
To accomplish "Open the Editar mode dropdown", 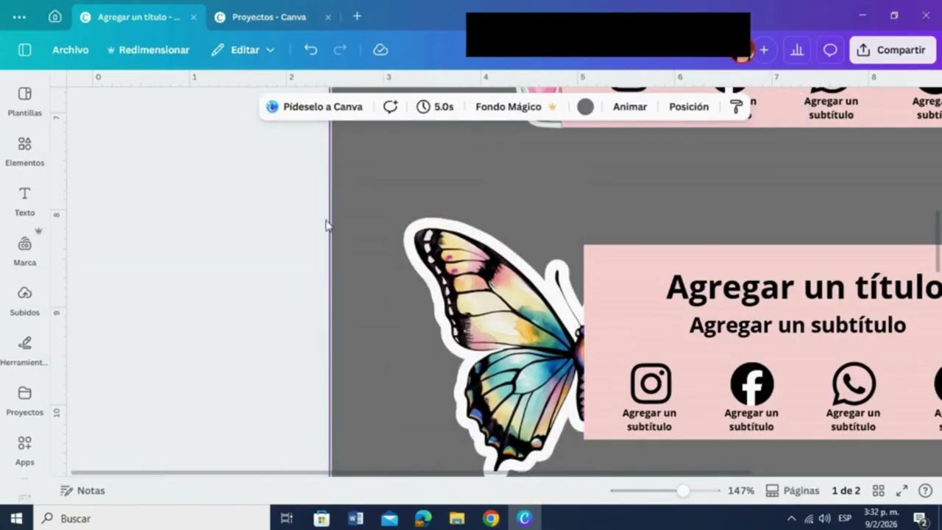I will tap(243, 49).
